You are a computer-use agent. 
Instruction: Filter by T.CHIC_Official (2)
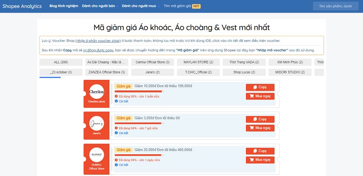[x=198, y=72]
